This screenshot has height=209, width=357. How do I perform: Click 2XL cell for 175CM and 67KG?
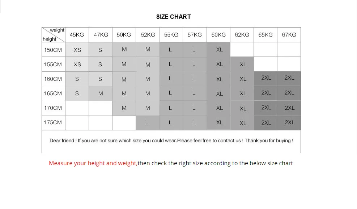click(x=289, y=122)
